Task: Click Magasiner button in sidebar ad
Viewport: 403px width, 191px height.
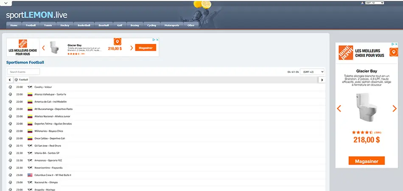Action: (x=367, y=161)
